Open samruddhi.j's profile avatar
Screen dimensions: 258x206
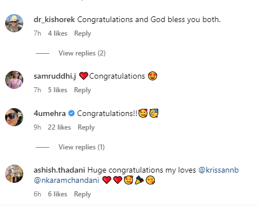click(x=14, y=80)
